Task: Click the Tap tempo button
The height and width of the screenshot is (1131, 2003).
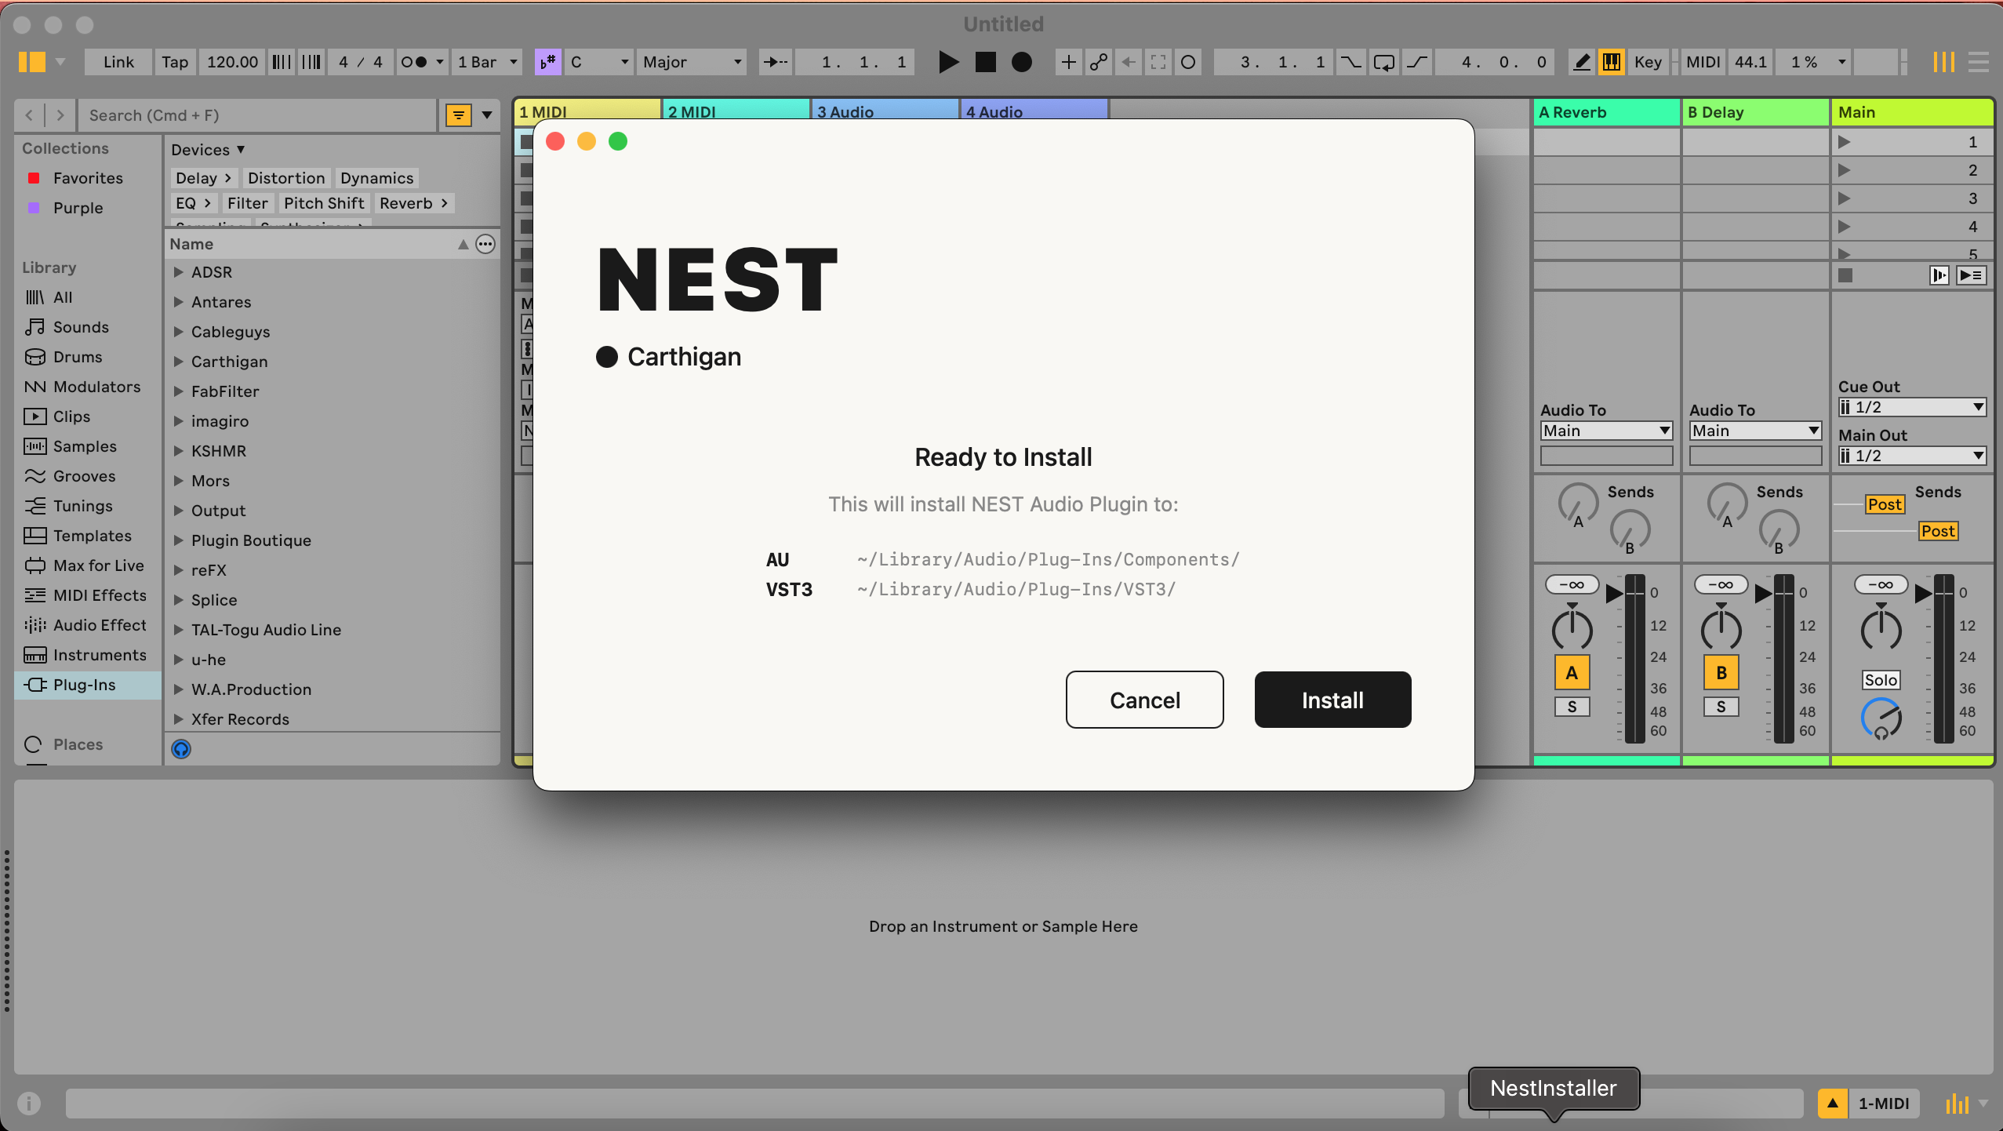Action: [x=175, y=62]
